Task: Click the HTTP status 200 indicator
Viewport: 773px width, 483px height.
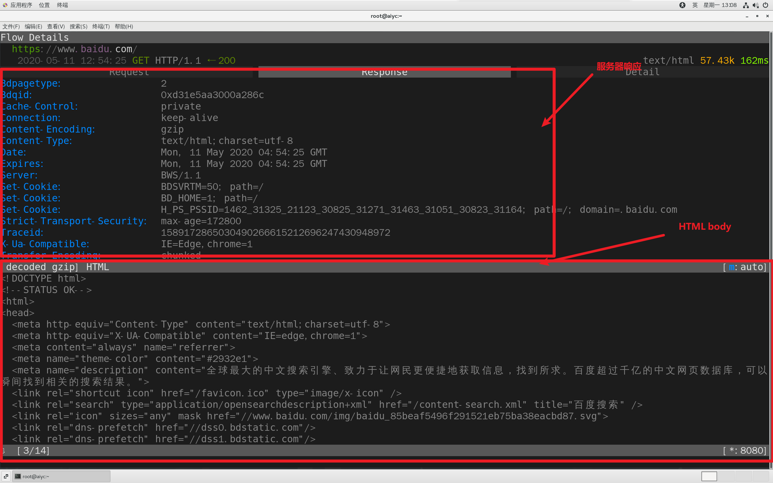Action: (x=226, y=61)
